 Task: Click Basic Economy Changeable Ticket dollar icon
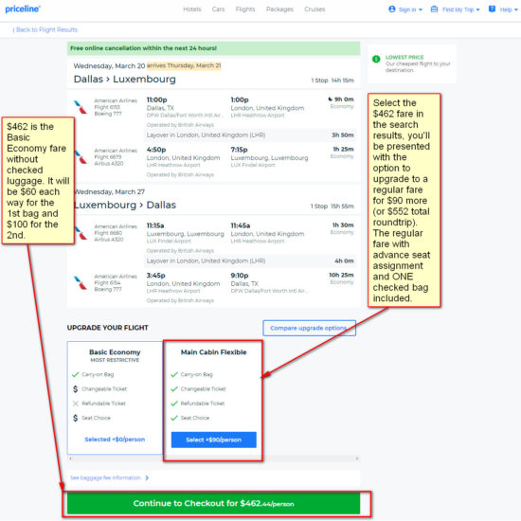coord(76,388)
